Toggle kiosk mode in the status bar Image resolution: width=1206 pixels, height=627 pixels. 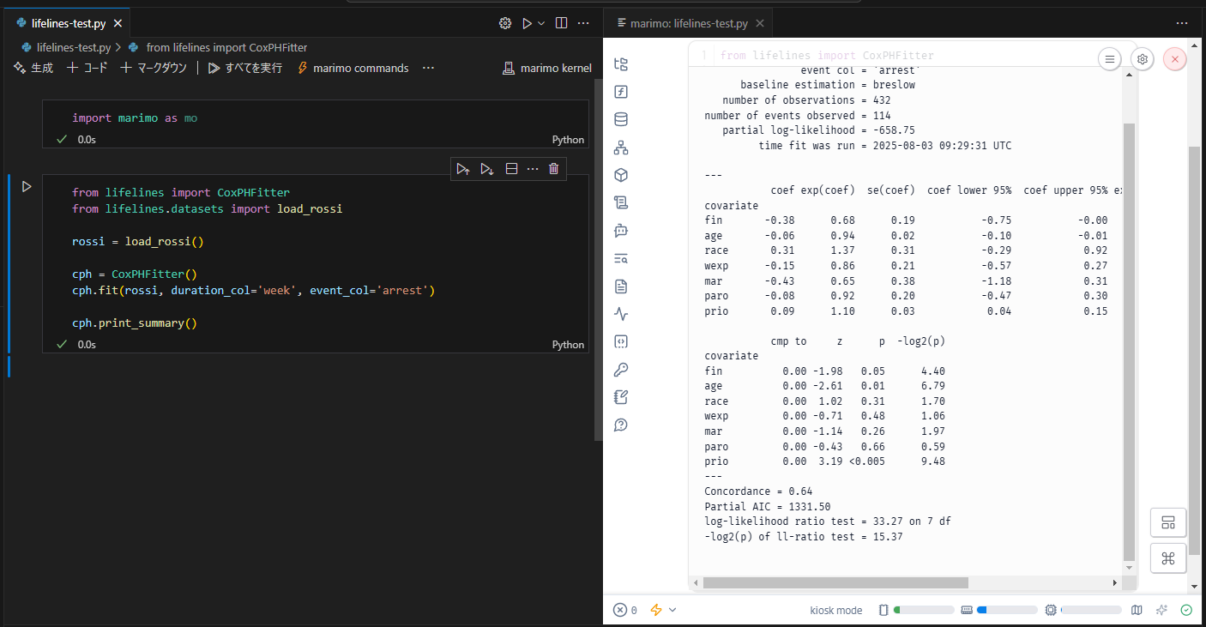point(835,610)
